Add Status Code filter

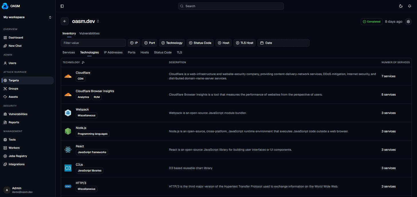(x=200, y=43)
